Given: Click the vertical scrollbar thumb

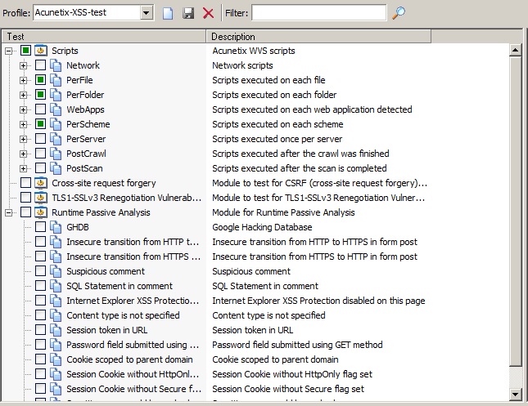Looking at the screenshot, I should (515, 212).
